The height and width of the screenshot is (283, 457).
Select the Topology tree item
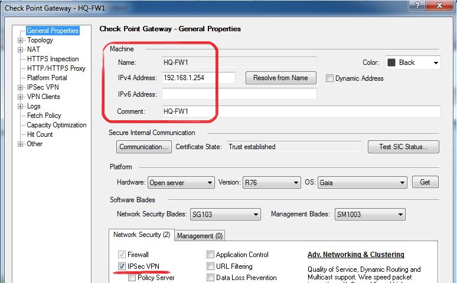[40, 40]
